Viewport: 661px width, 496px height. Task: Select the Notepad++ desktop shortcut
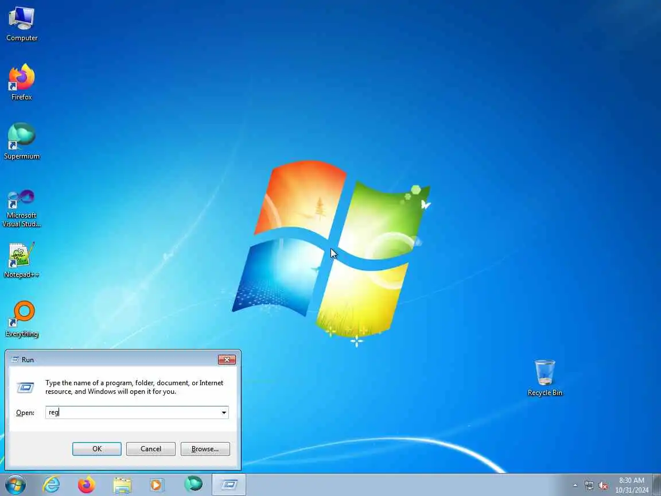(21, 260)
